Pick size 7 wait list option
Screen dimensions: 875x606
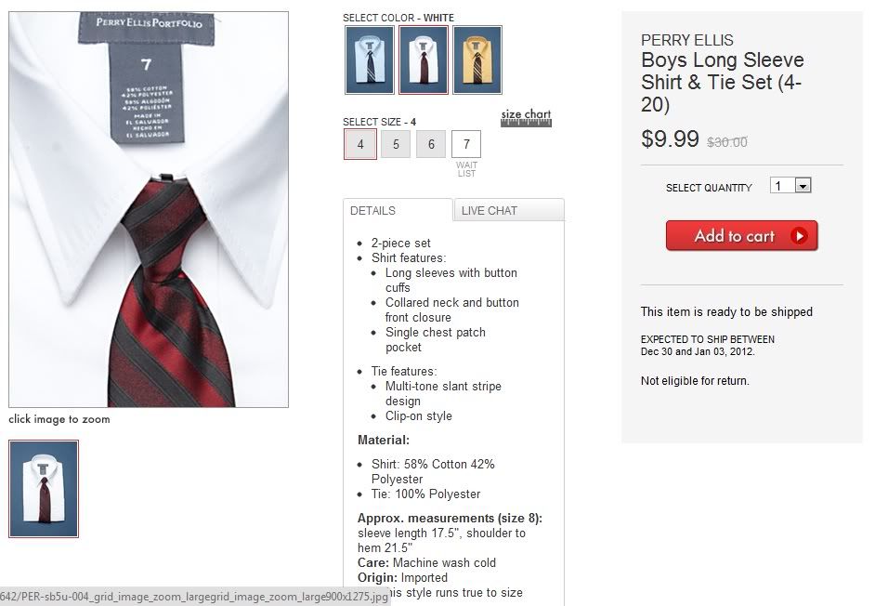[466, 144]
